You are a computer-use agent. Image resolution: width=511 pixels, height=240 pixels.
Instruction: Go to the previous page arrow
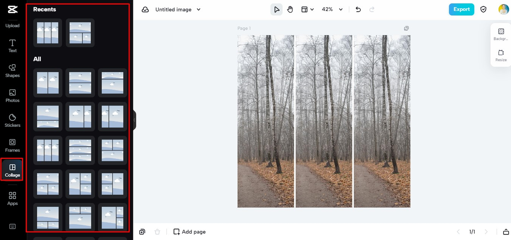pyautogui.click(x=458, y=232)
